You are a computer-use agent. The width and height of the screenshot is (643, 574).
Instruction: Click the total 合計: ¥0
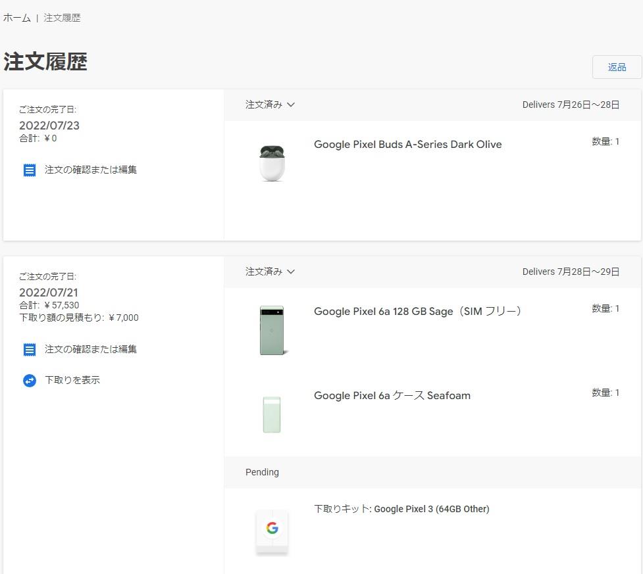38,139
